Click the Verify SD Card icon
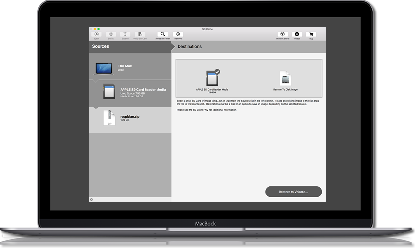The image size is (415, 248). (x=140, y=34)
